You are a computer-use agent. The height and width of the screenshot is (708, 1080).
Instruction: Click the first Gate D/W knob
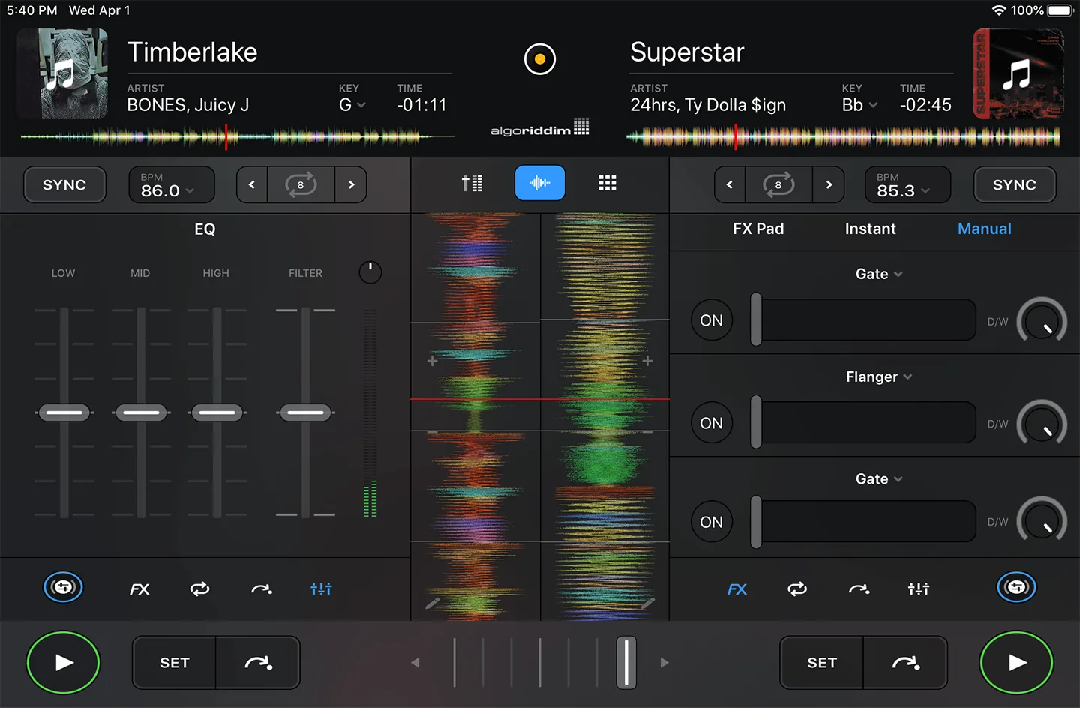[x=1042, y=321]
